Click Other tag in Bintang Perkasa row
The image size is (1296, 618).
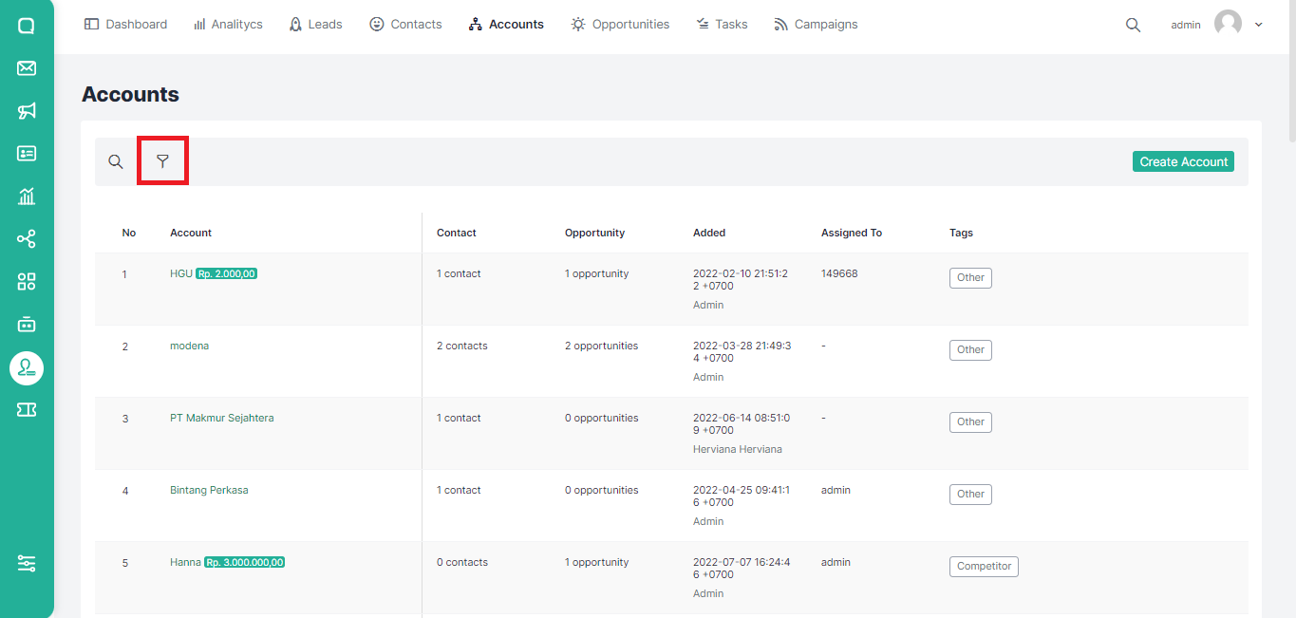(970, 495)
